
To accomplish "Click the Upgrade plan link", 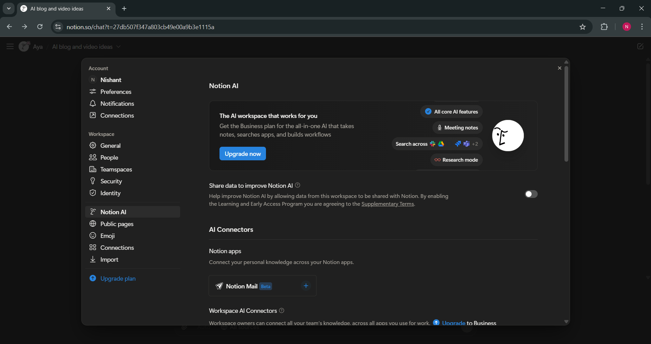I will [x=118, y=279].
